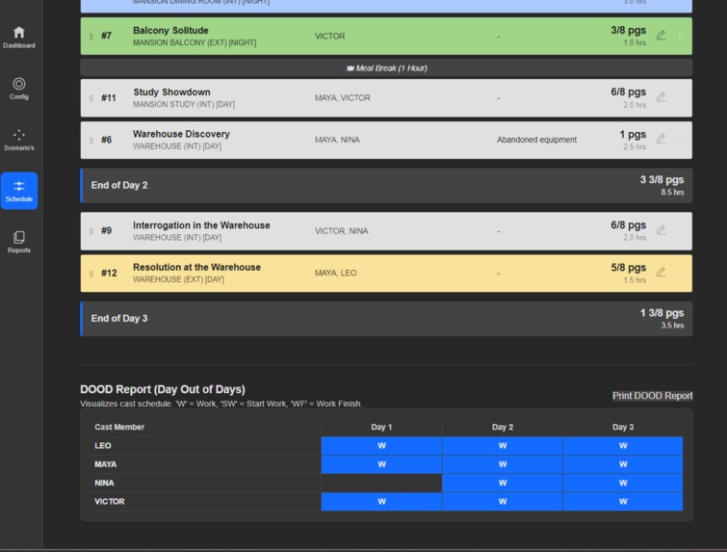The image size is (727, 552).
Task: Select the Meal Break (1 Hour) bar
Action: click(x=386, y=68)
